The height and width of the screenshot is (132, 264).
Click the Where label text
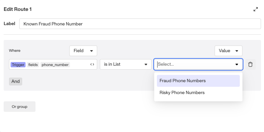[x=15, y=50]
